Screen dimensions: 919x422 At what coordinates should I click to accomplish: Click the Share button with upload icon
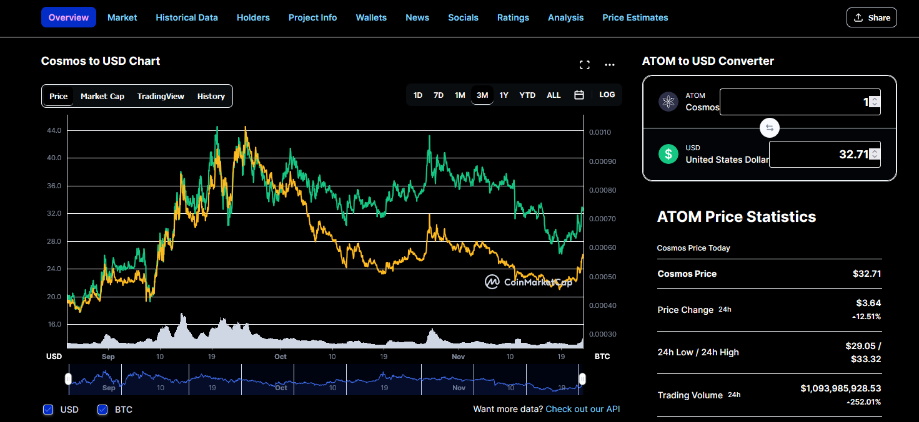tap(872, 17)
